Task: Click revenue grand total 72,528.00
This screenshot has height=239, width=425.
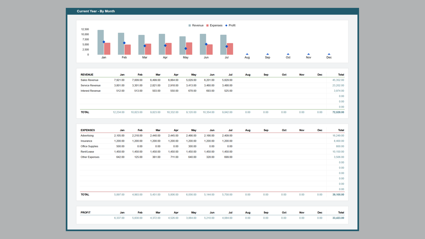Action: 338,112
